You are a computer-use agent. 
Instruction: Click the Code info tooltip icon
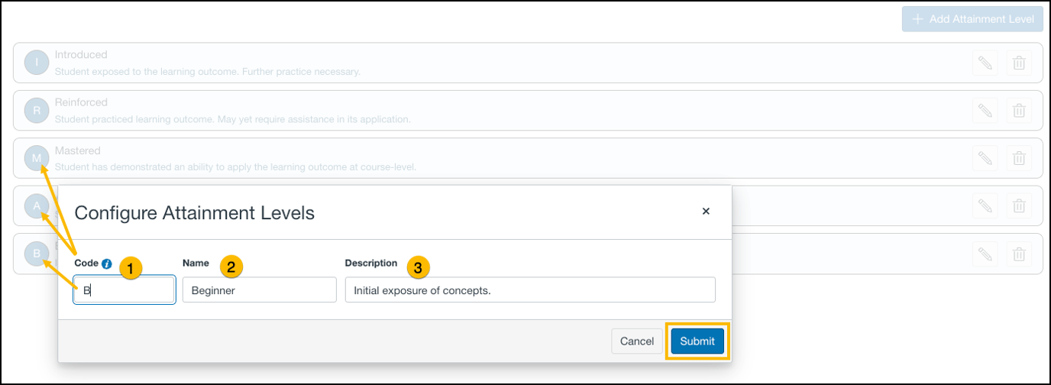click(x=107, y=264)
